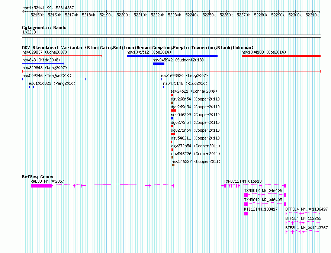Open the BTF3L4|NM_001243767 transcript label
The height and width of the screenshot is (253, 331).
coord(306,228)
